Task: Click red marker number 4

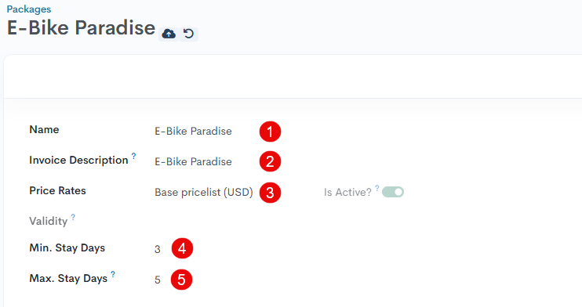Action: (x=182, y=248)
